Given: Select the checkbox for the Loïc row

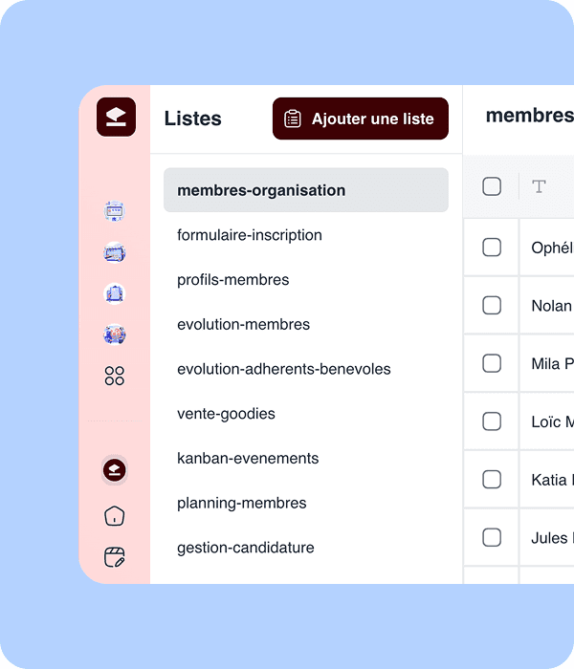Looking at the screenshot, I should coord(492,421).
